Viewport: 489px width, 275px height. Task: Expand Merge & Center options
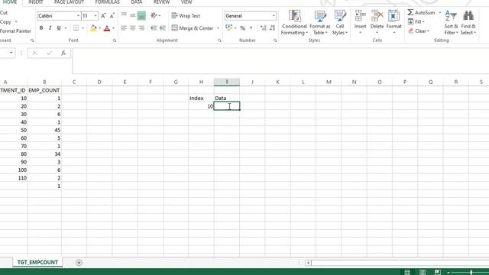[x=218, y=28]
